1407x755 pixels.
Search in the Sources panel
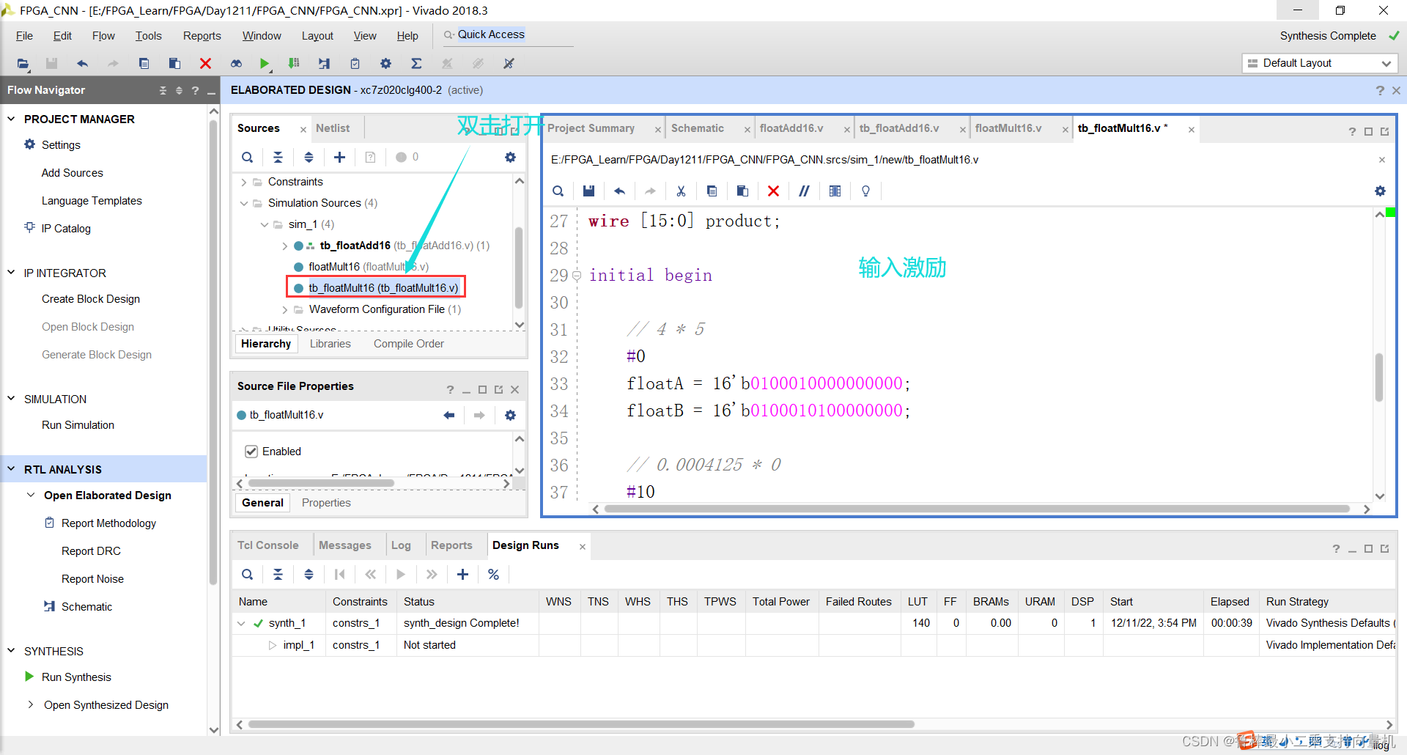click(248, 157)
